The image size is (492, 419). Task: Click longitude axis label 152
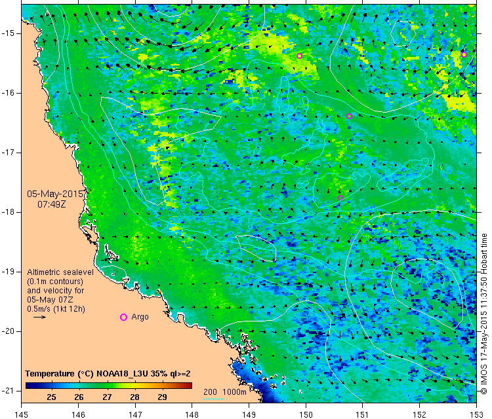tap(420, 414)
